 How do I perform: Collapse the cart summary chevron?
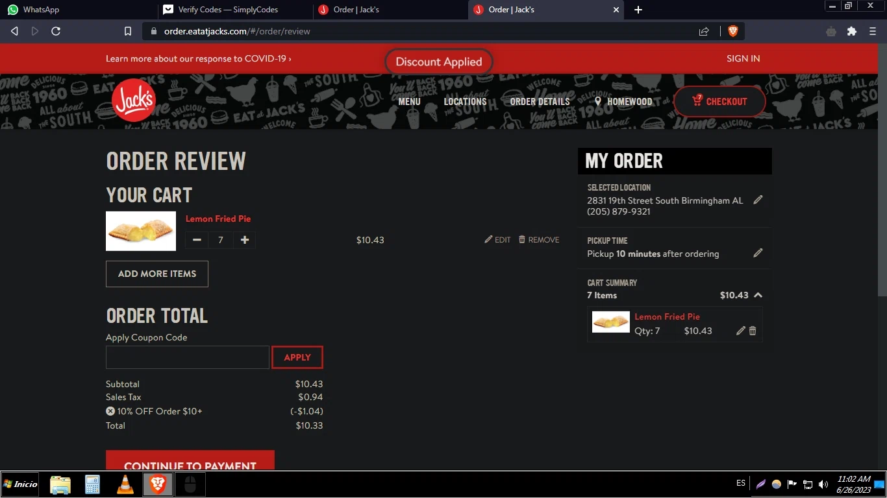758,295
